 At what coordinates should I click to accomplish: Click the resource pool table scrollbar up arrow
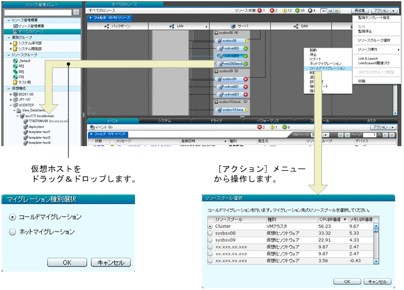point(376,226)
